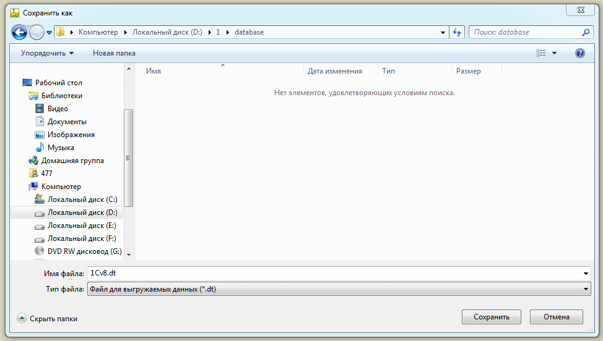This screenshot has height=341, width=603.
Task: Click the Имя файла field containing 1Cv8.dt
Action: click(334, 273)
